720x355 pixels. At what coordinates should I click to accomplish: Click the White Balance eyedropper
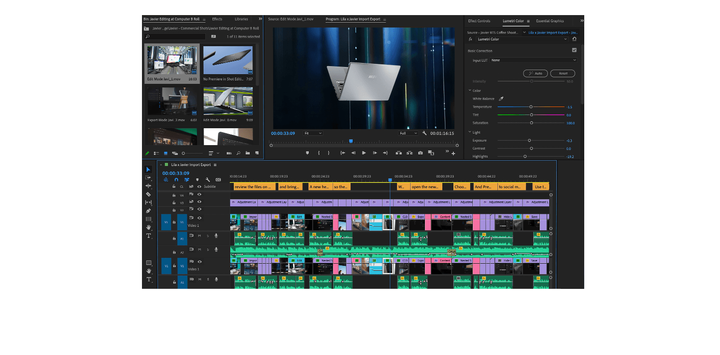coord(501,99)
